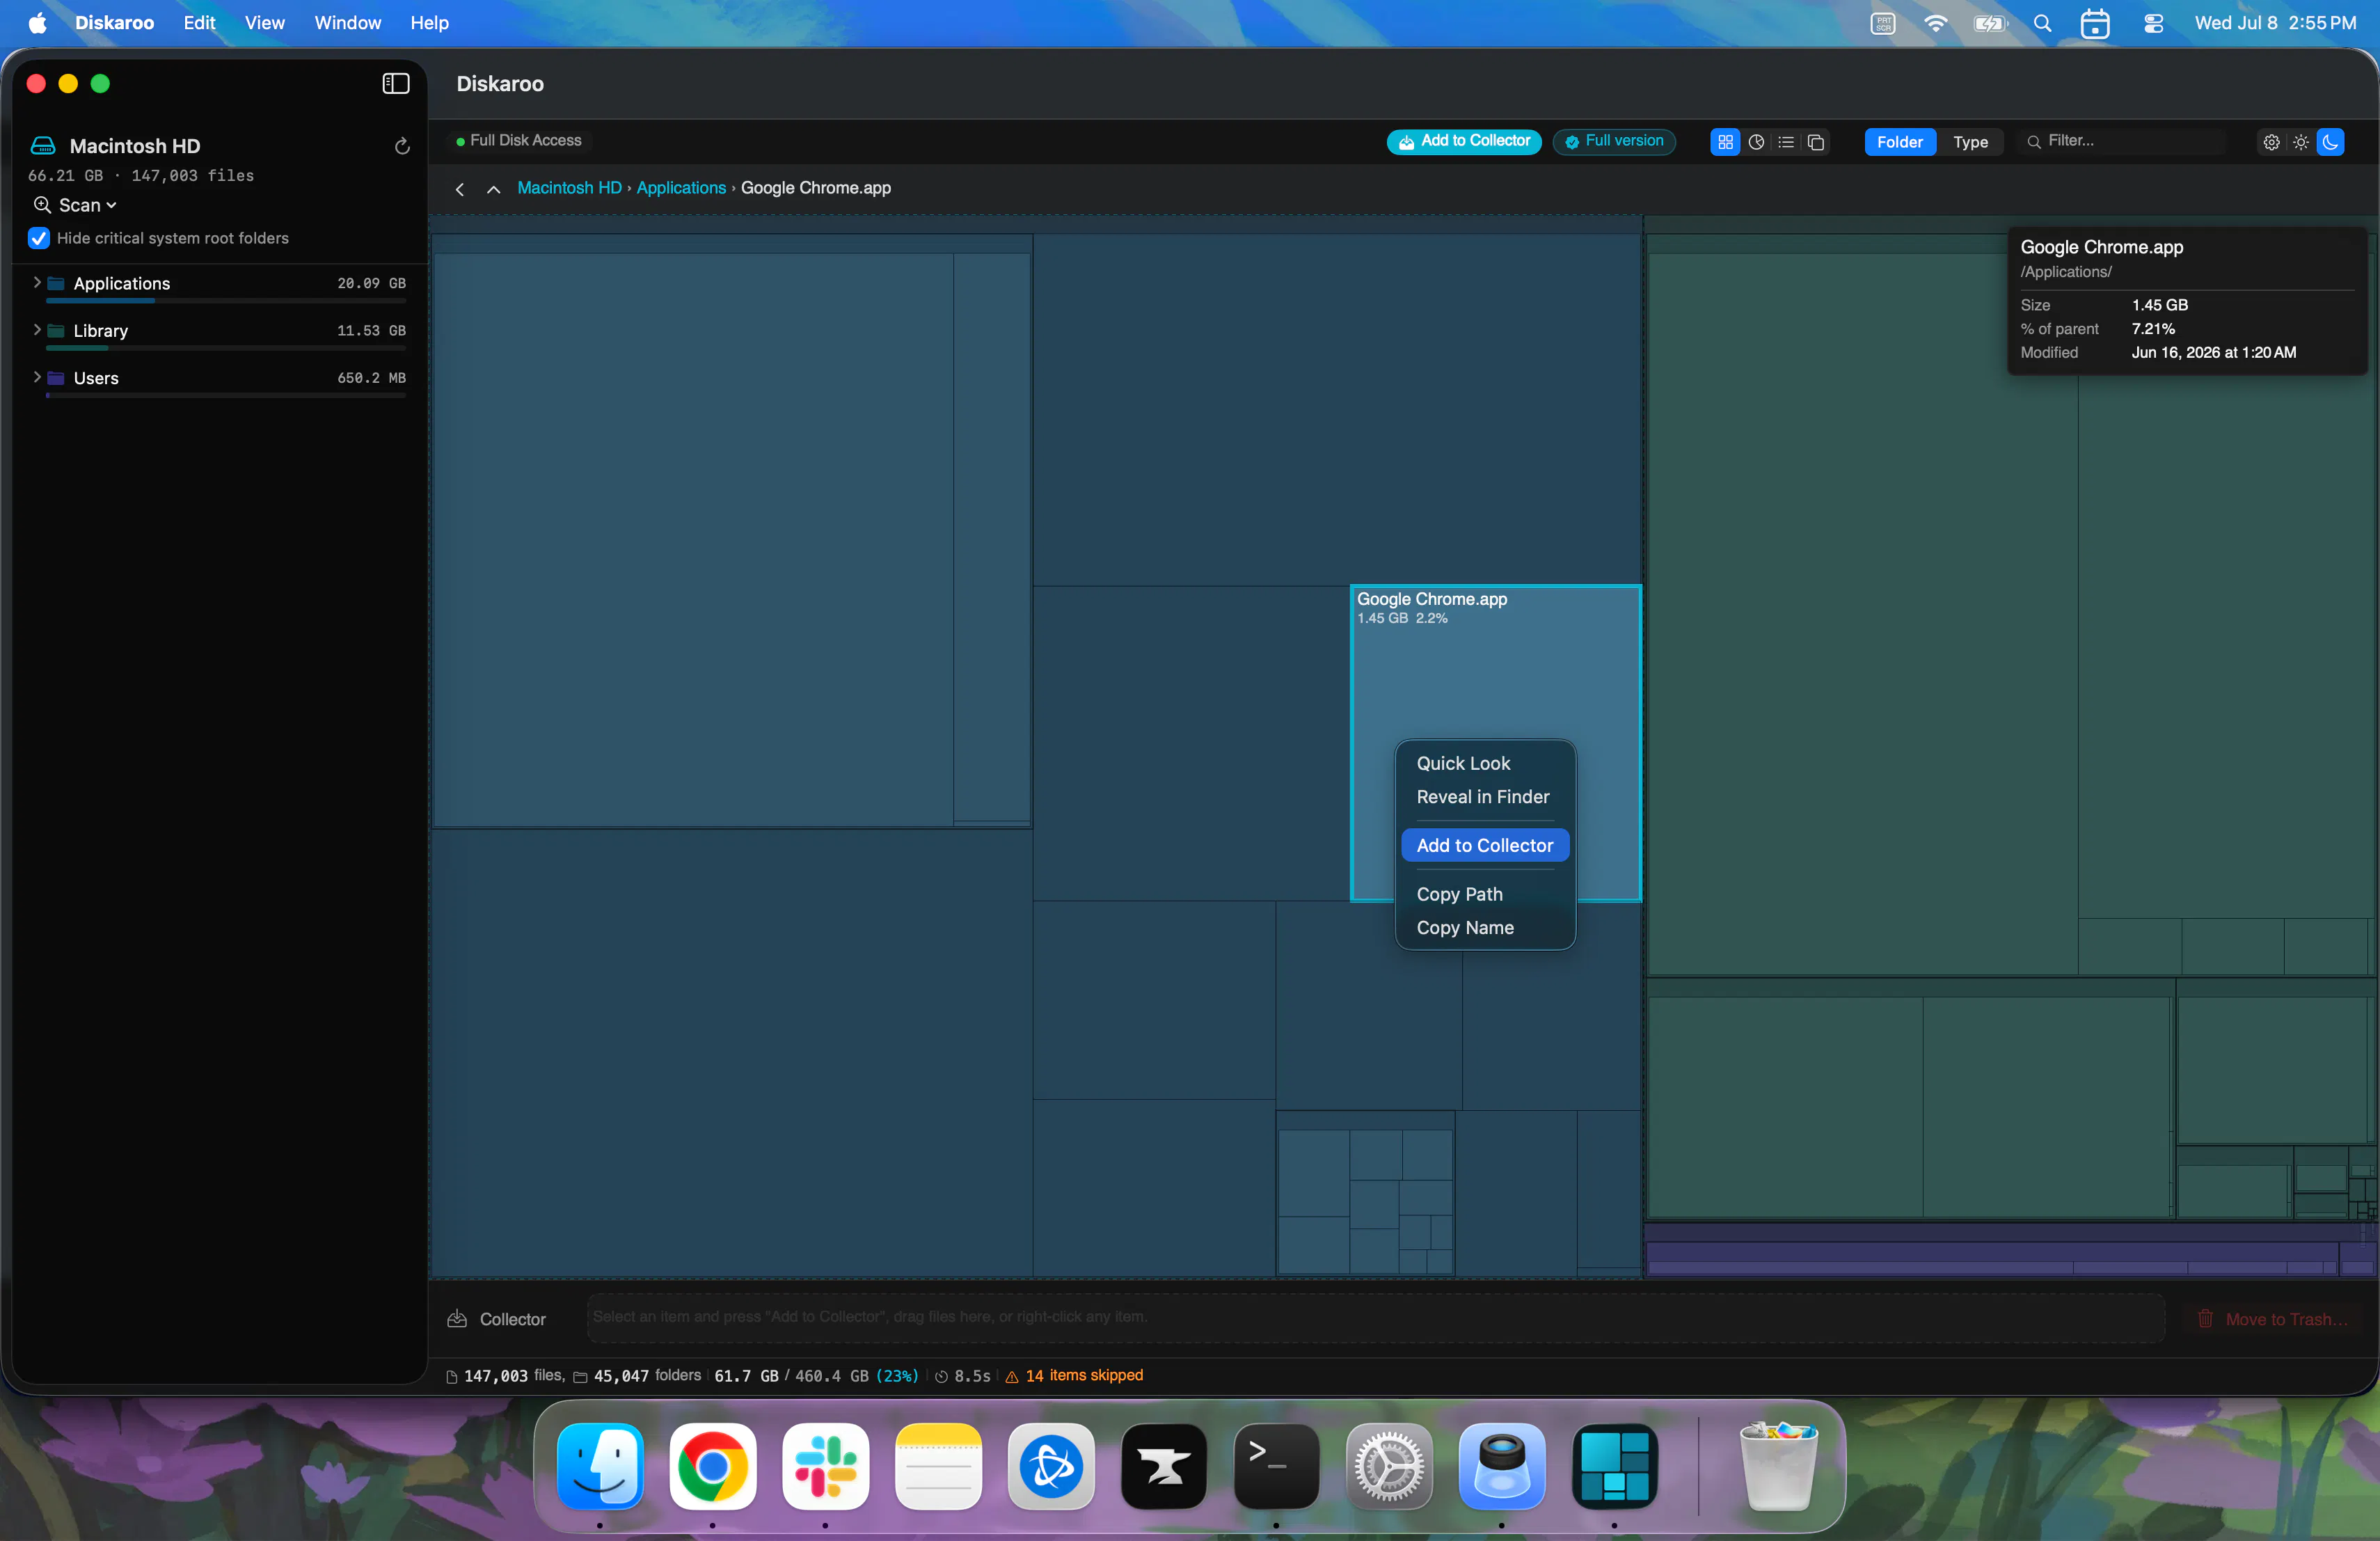The image size is (2380, 1541).
Task: Select Type coloring mode
Action: tap(1971, 142)
